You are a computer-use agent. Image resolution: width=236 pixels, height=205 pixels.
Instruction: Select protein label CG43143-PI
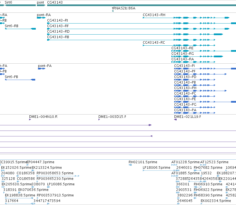184,66
